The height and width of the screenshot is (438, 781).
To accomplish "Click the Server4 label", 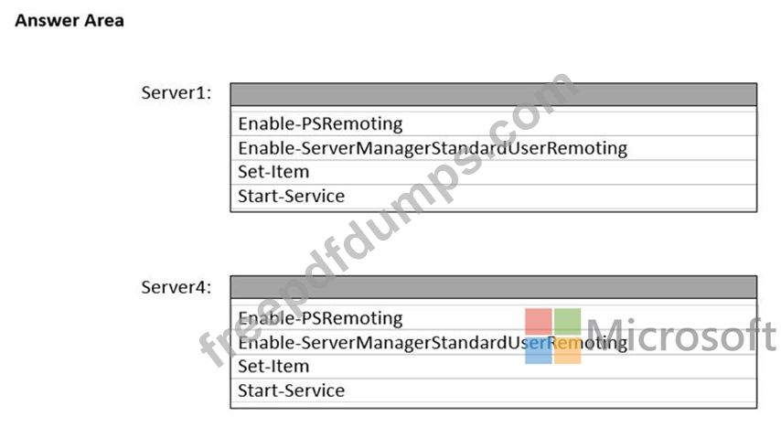I will pos(177,287).
